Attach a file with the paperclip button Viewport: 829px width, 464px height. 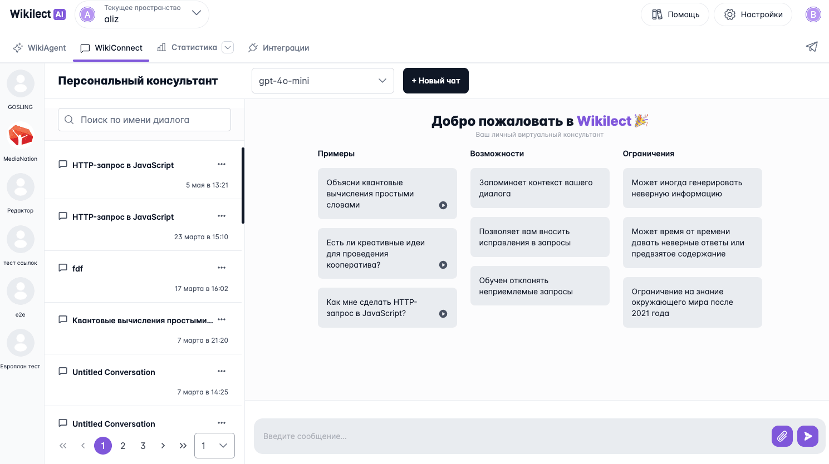pos(782,436)
